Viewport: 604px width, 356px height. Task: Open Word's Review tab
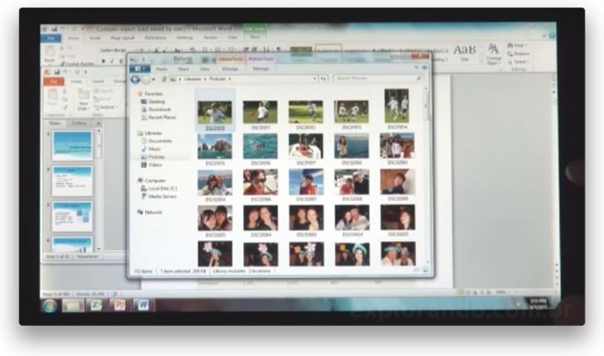click(x=211, y=38)
